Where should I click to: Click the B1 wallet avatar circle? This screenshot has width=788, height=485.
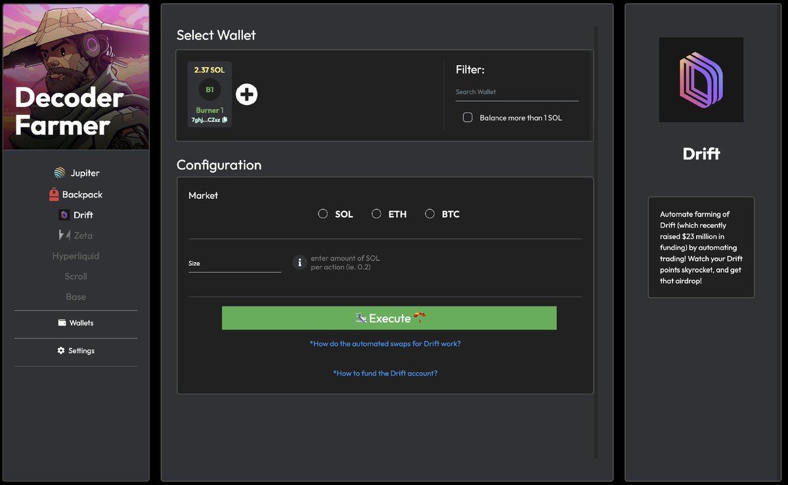(x=209, y=89)
